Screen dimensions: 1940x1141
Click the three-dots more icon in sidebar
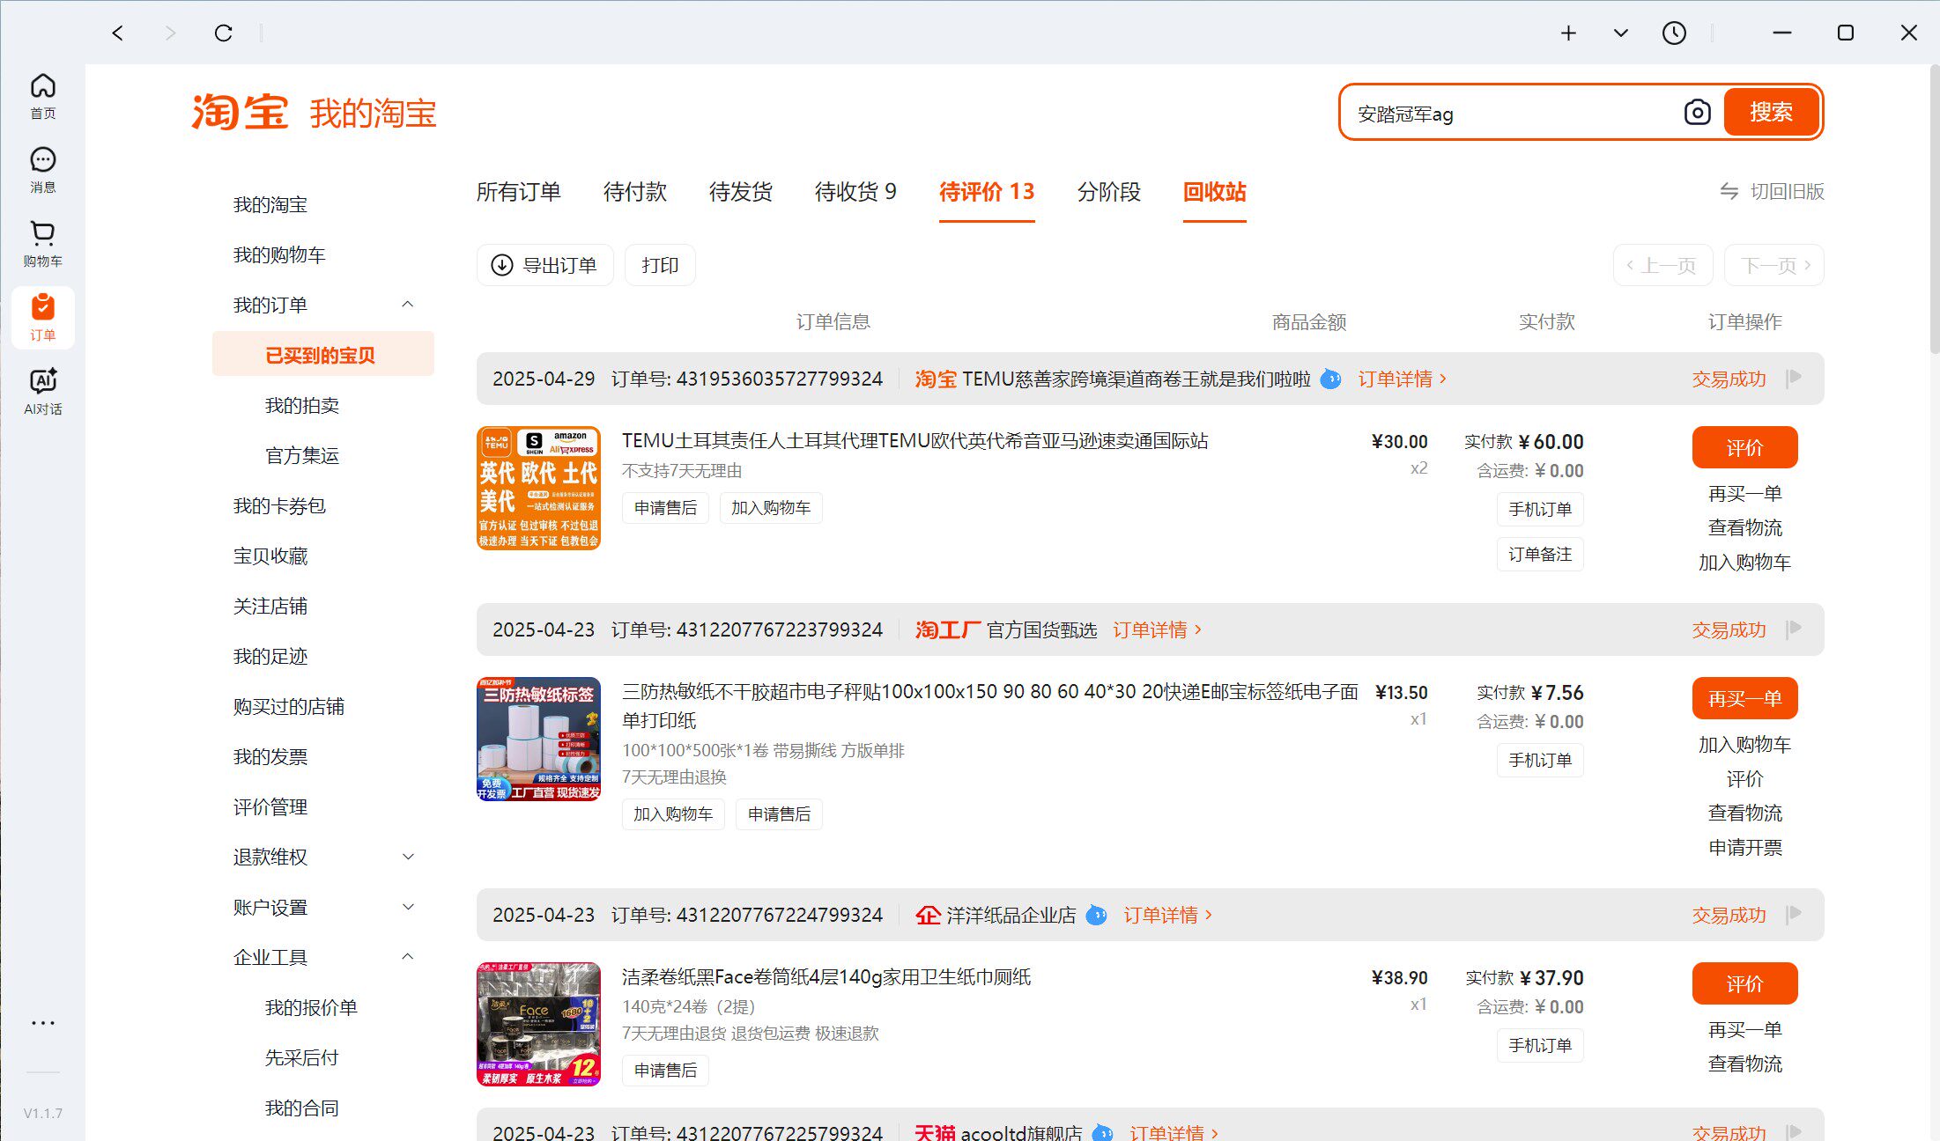(x=42, y=1023)
